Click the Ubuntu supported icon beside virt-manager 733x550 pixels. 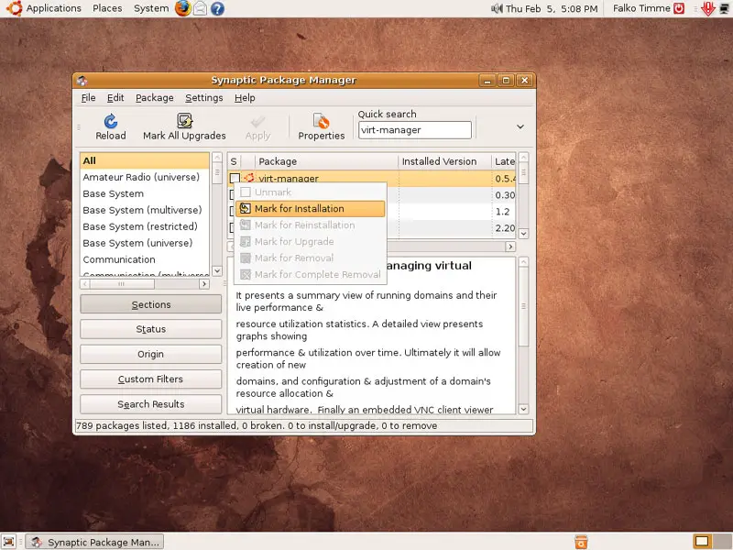(x=249, y=178)
